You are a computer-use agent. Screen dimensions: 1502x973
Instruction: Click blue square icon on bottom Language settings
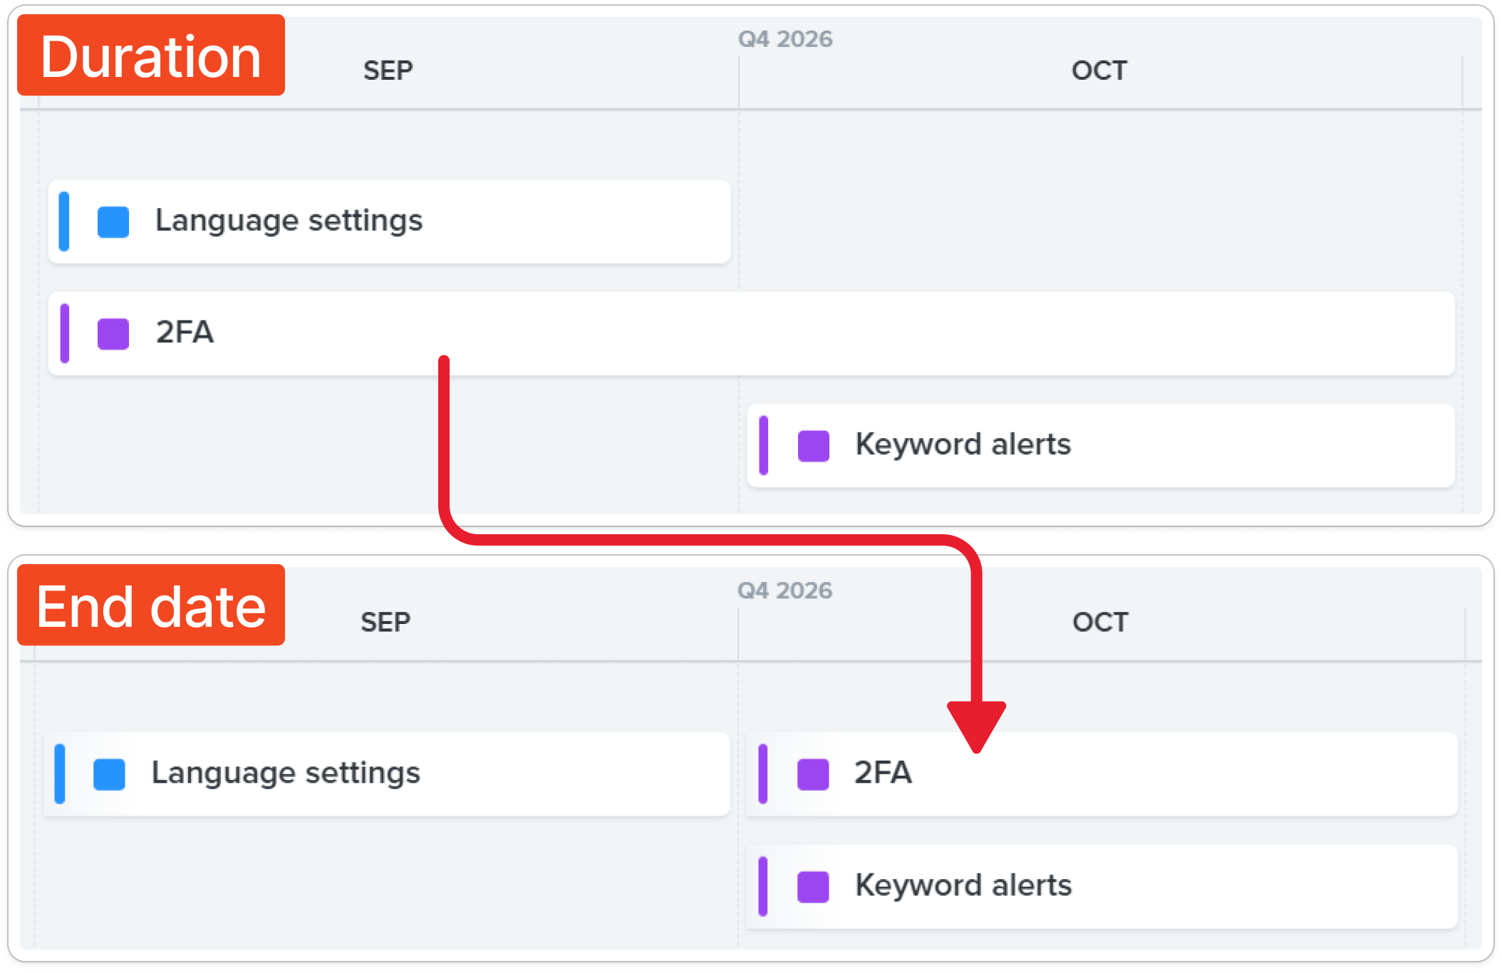(x=110, y=774)
